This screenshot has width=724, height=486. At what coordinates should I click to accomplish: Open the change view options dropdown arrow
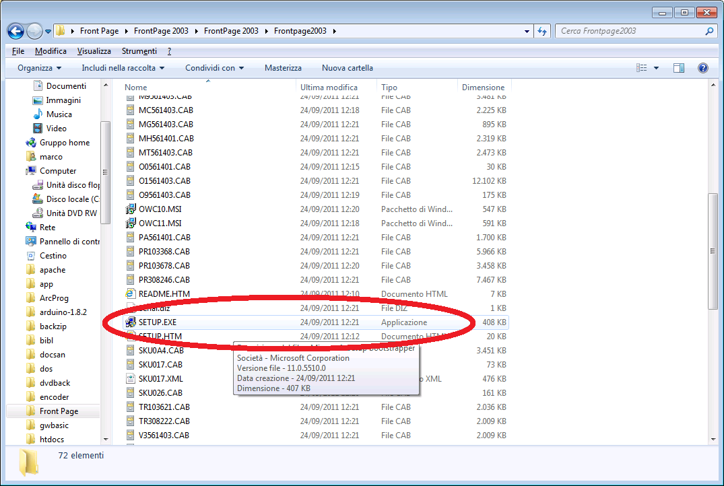tap(656, 68)
